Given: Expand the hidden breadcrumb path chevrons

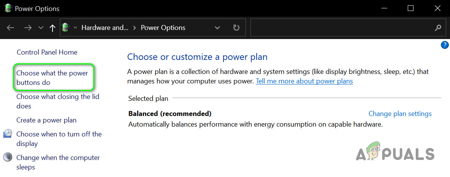Looking at the screenshot, I should (76, 28).
